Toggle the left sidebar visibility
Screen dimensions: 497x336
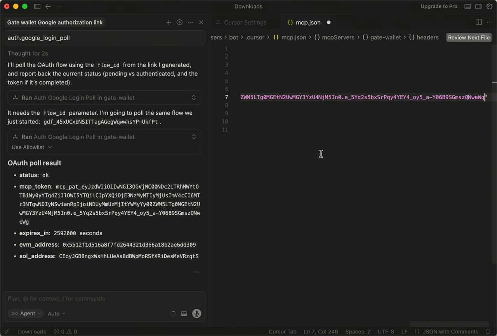tap(37, 7)
